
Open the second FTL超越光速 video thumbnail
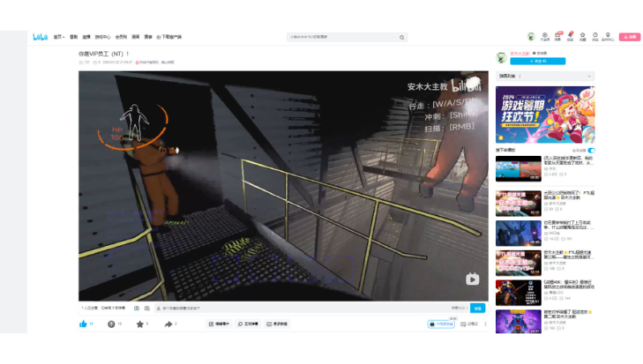(x=518, y=263)
